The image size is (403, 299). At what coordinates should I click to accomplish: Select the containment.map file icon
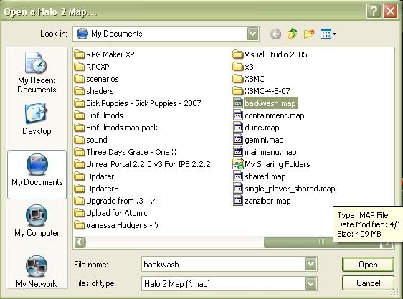pos(238,115)
